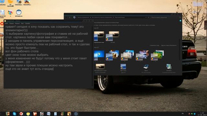This screenshot has height=116, width=207.
Task: Click the round white-faced desktop icon
Action: click(x=19, y=12)
